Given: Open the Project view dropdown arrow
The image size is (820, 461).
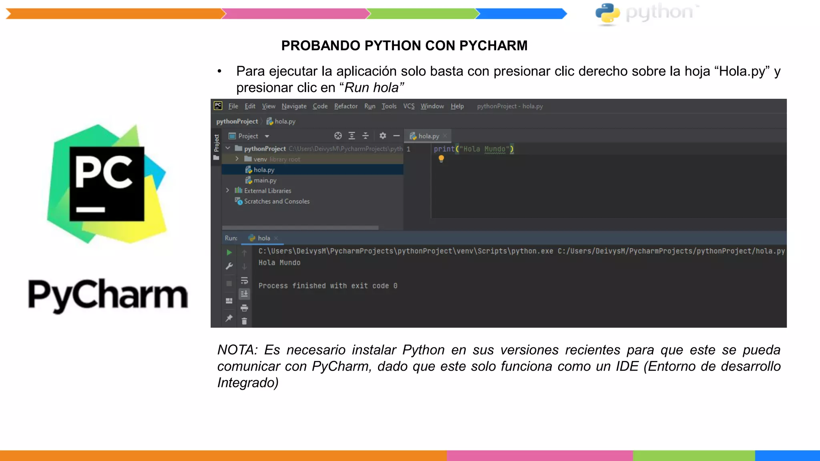Looking at the screenshot, I should (267, 136).
